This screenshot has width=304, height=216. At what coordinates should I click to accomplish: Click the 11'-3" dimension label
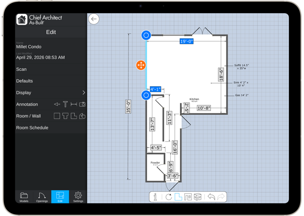click(x=169, y=118)
